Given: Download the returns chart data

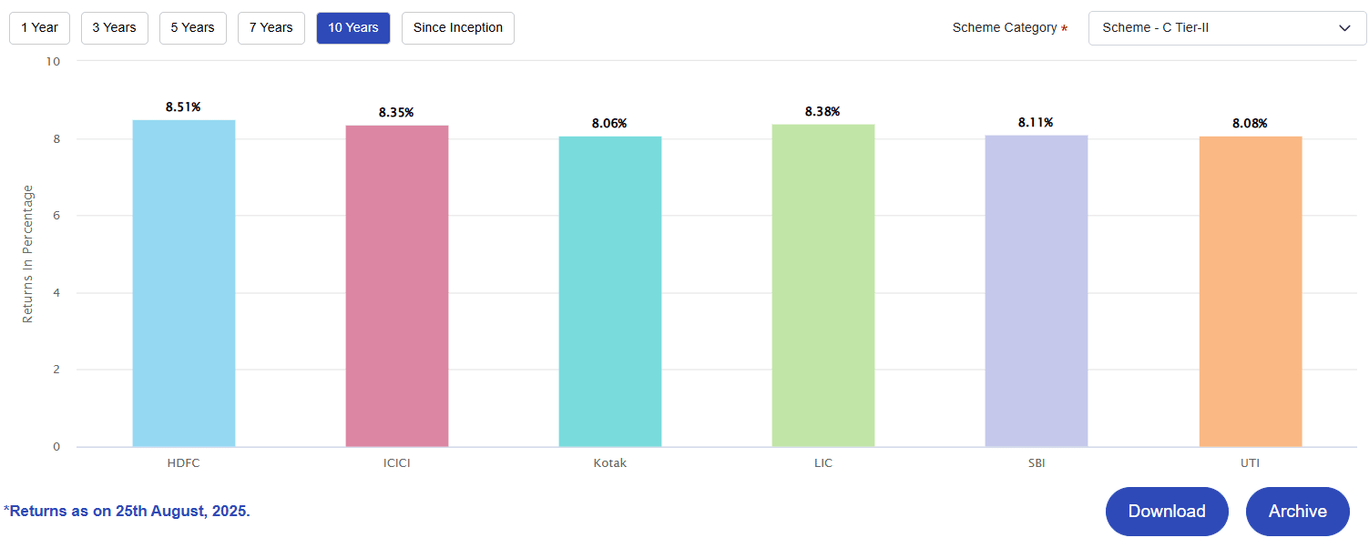Looking at the screenshot, I should 1166,512.
